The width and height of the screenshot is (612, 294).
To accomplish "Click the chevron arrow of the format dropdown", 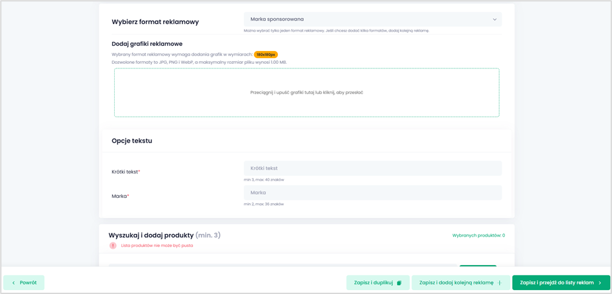I will point(495,19).
